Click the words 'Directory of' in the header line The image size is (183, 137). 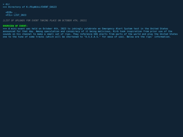(17, 7)
